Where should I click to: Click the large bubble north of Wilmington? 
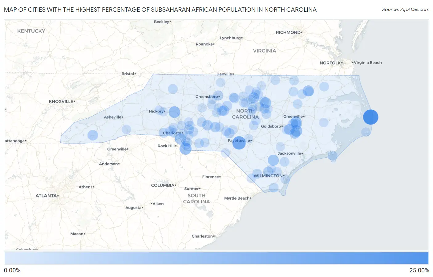tap(273, 160)
